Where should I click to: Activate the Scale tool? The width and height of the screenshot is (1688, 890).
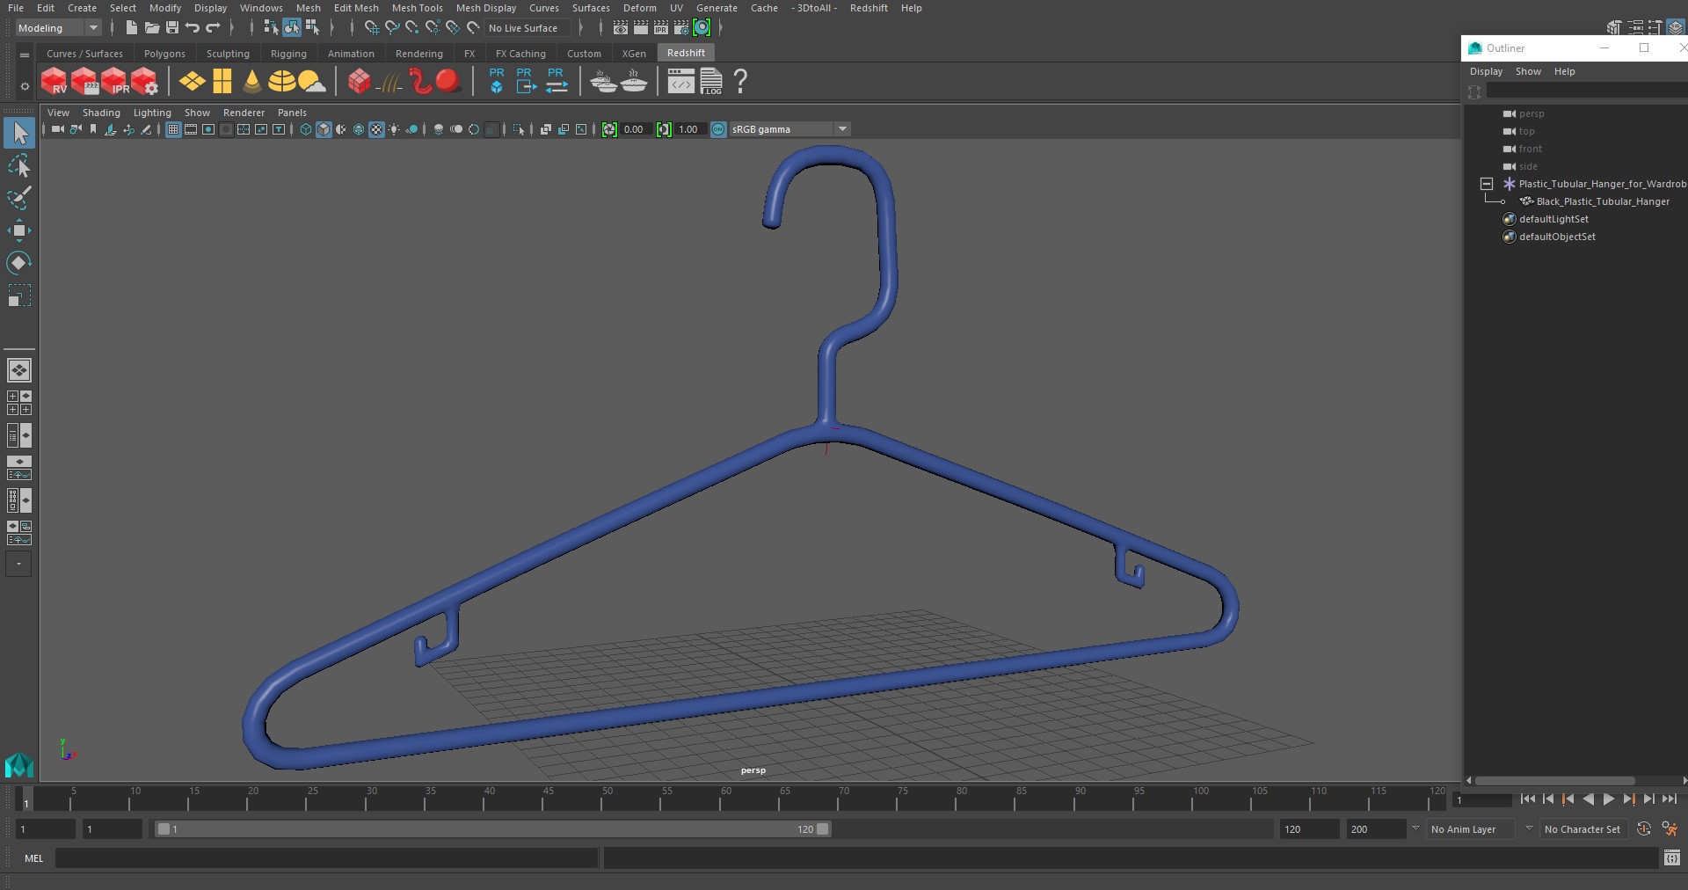coord(18,295)
